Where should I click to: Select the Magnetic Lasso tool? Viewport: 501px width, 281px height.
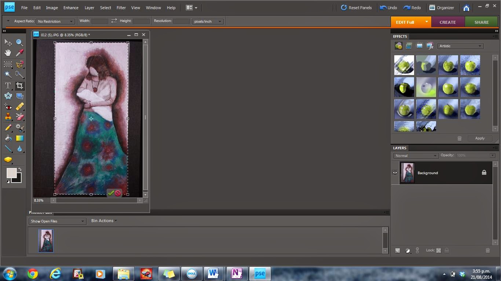[20, 64]
